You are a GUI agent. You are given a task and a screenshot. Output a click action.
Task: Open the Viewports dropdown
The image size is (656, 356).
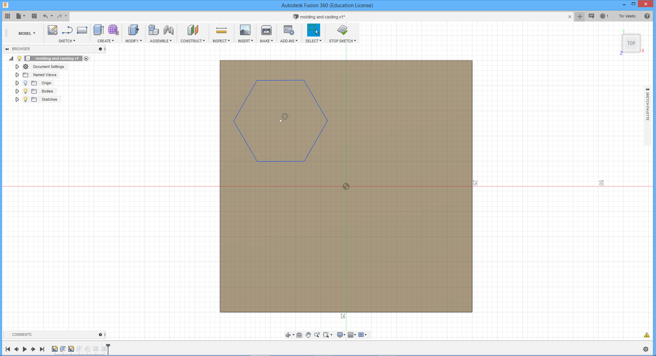pos(363,335)
